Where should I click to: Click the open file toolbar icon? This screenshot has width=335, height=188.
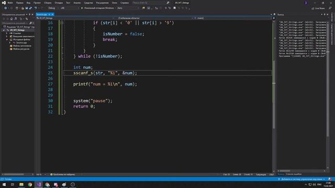(x=23, y=8)
